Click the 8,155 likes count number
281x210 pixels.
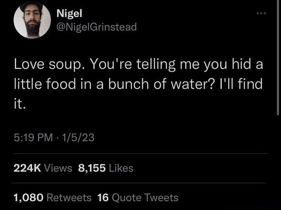click(x=91, y=168)
